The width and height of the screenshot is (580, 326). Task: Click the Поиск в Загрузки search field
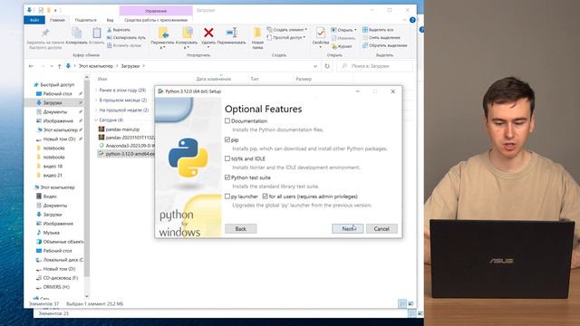[374, 66]
